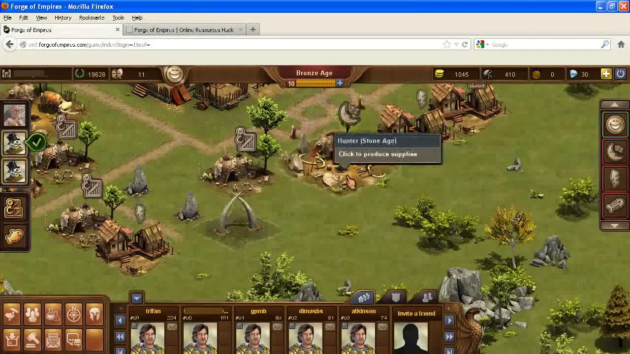Open a new browser tab with plus button
630x354 pixels.
(252, 29)
